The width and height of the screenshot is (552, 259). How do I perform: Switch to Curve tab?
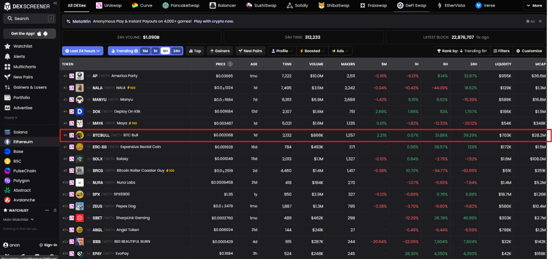point(142,5)
